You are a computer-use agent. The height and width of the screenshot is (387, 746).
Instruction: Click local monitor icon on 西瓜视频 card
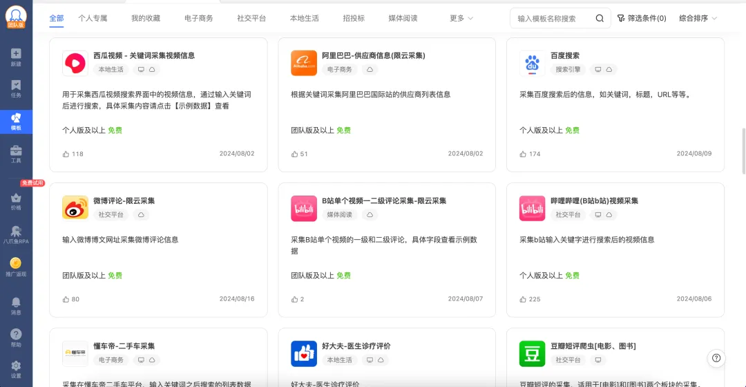141,70
